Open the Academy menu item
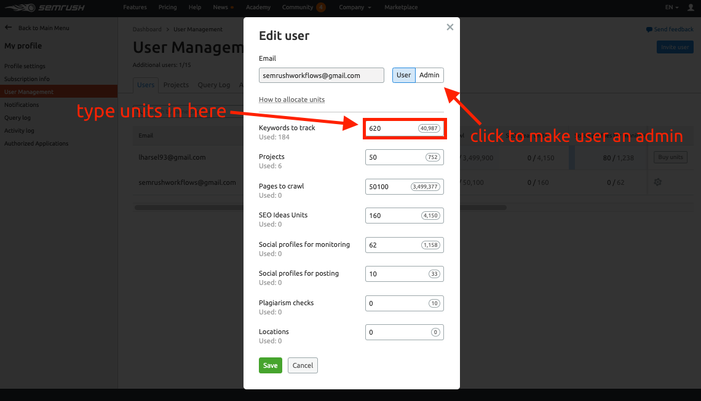The height and width of the screenshot is (401, 701). tap(258, 7)
